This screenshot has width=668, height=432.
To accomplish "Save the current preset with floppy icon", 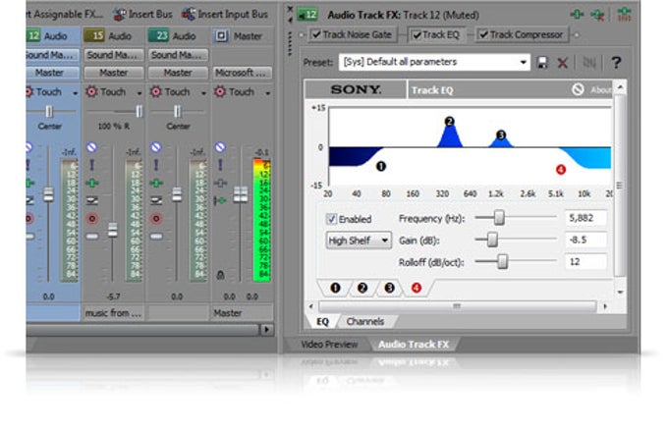I will click(542, 63).
